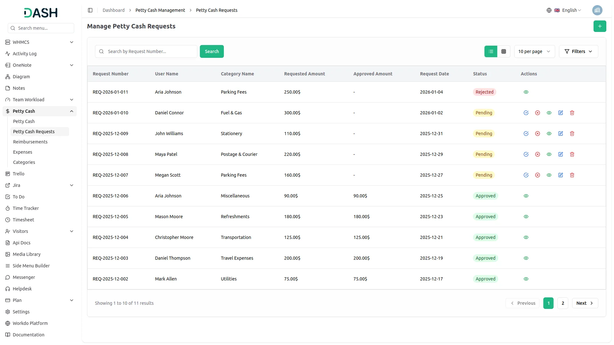Click the globe language icon in the header
Screen dimensions: 614x345
549,10
